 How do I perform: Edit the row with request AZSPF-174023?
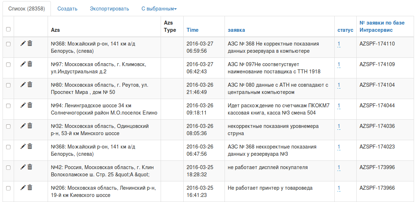click(23, 146)
